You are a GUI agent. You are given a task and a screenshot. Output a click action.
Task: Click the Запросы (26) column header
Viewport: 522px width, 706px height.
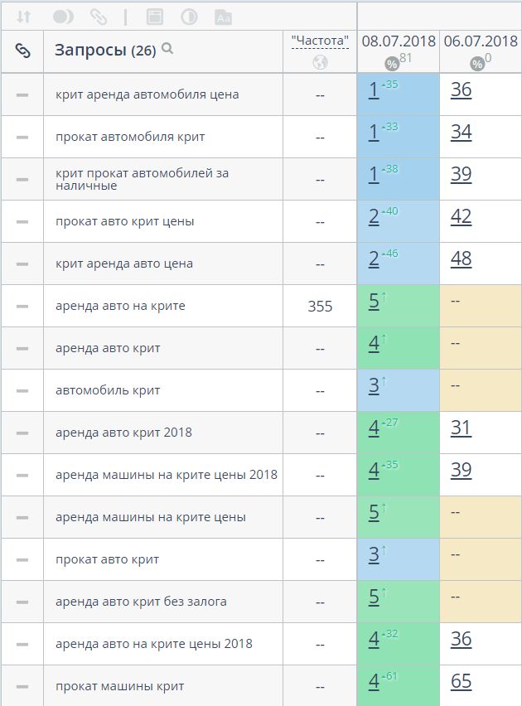(x=104, y=51)
